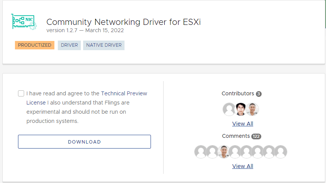
Task: Click the PRODUCTIZED tag
Action: pyautogui.click(x=34, y=45)
